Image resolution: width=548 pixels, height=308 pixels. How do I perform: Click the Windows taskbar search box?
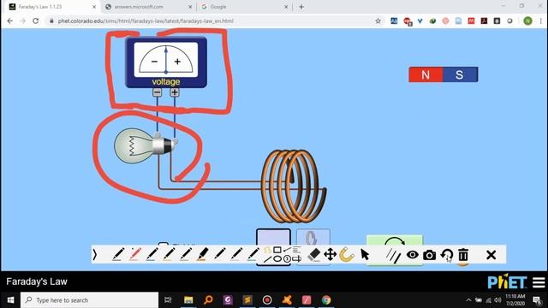click(x=89, y=300)
